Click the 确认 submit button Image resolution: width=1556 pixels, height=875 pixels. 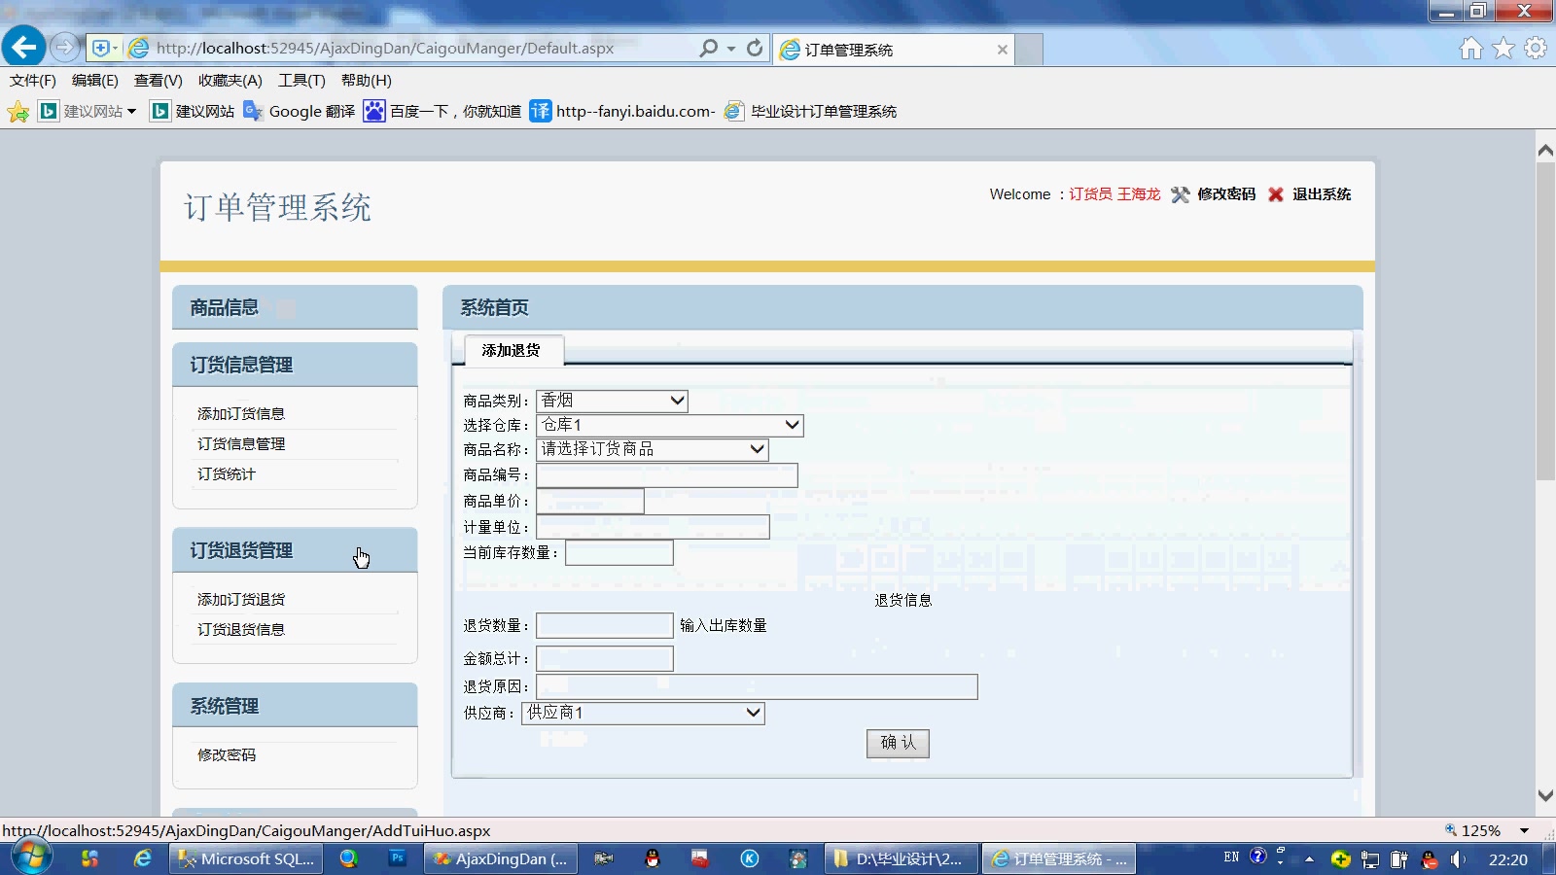coord(898,744)
